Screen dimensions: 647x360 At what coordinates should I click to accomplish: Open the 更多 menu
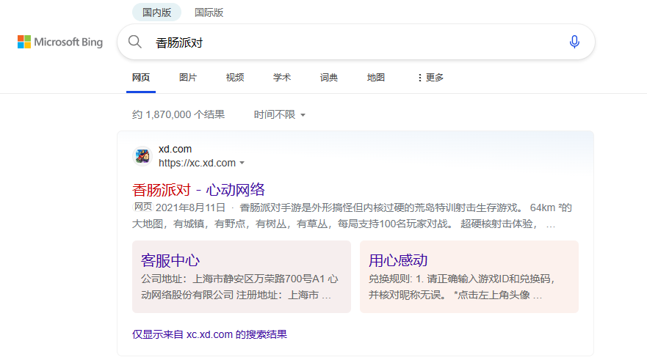430,78
